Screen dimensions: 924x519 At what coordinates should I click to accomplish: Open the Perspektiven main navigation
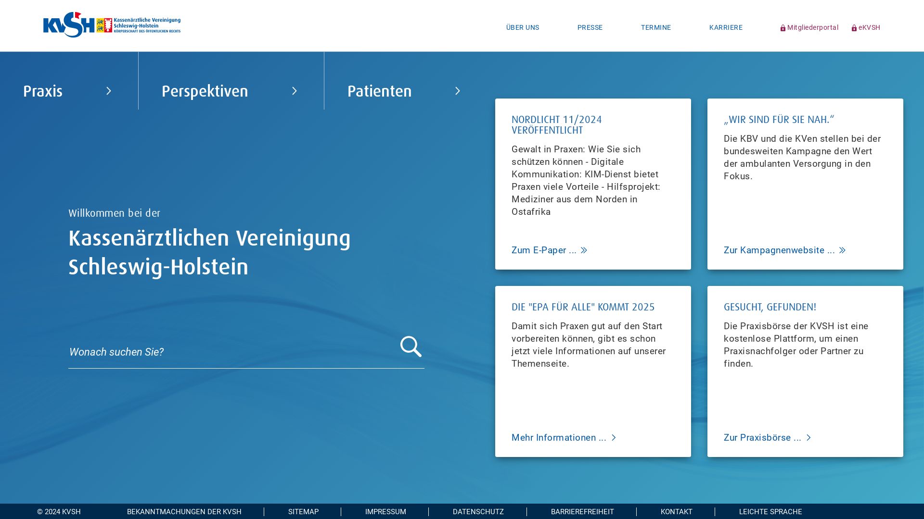pyautogui.click(x=205, y=91)
